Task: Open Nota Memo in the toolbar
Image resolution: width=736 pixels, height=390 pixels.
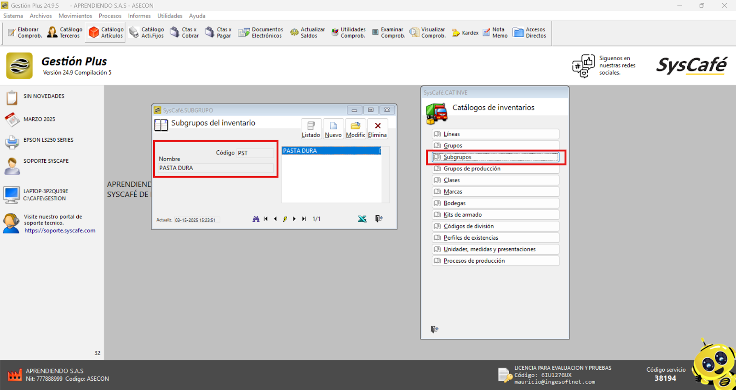Action: click(495, 33)
